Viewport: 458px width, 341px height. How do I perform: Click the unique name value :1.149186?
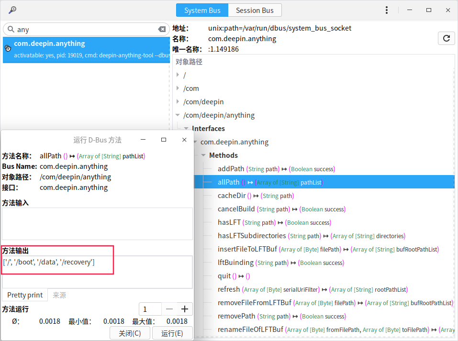pyautogui.click(x=223, y=49)
